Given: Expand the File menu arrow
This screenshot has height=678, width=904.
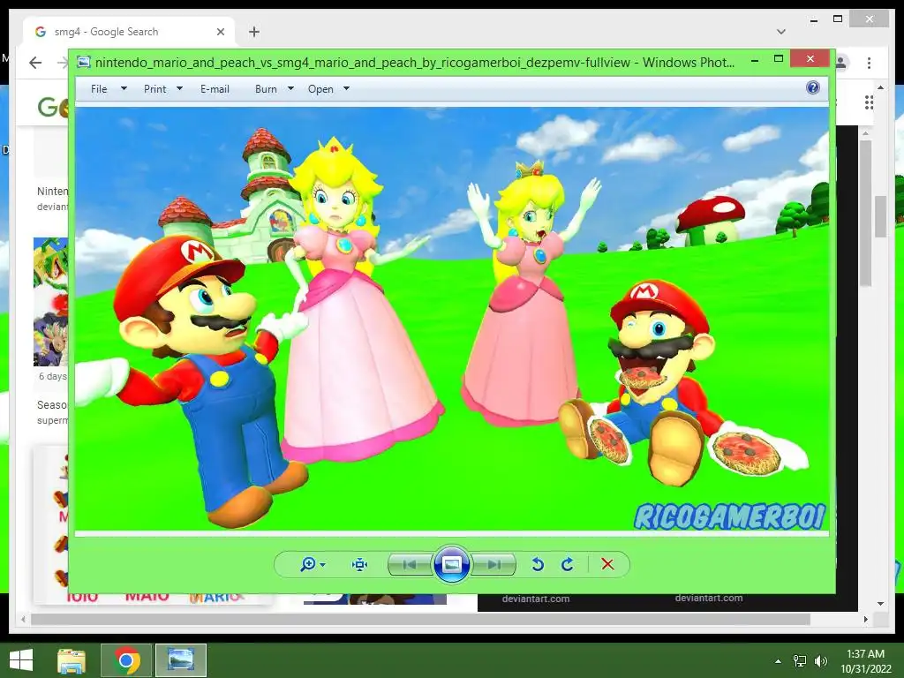Looking at the screenshot, I should coord(124,89).
